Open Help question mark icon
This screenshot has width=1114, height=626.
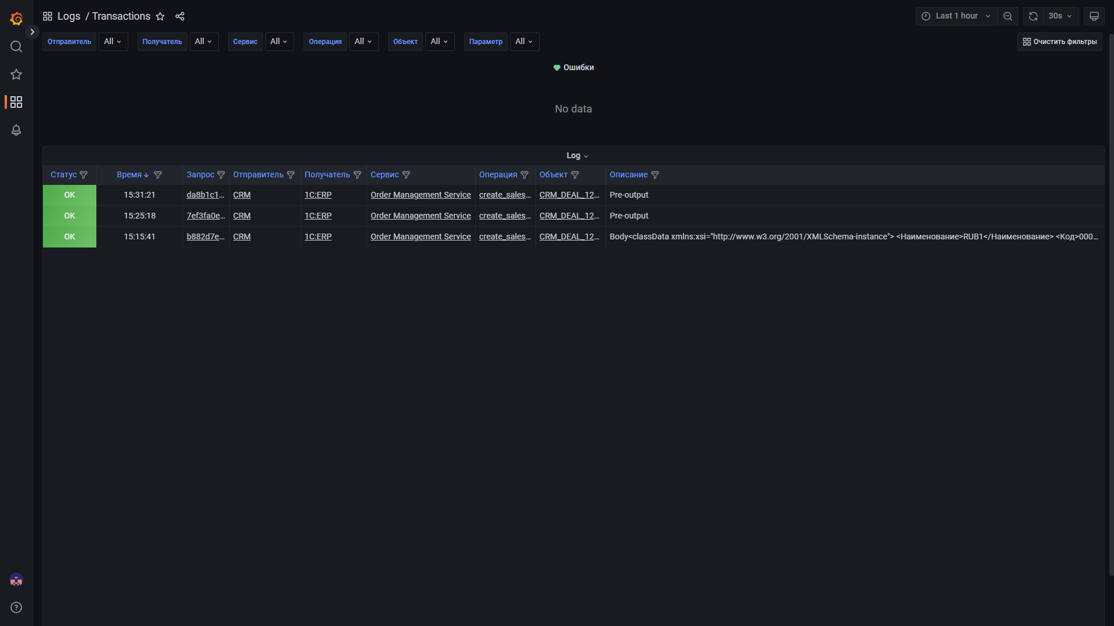pos(16,607)
